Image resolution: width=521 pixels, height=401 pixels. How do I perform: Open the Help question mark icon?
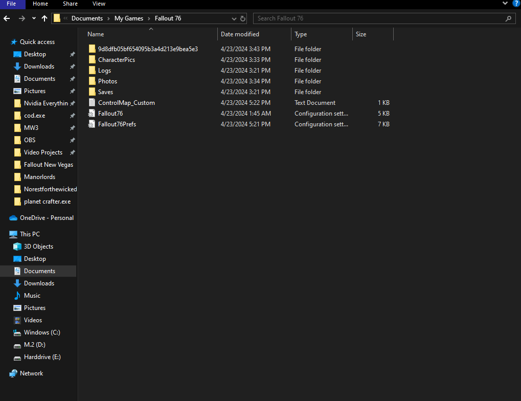516,4
